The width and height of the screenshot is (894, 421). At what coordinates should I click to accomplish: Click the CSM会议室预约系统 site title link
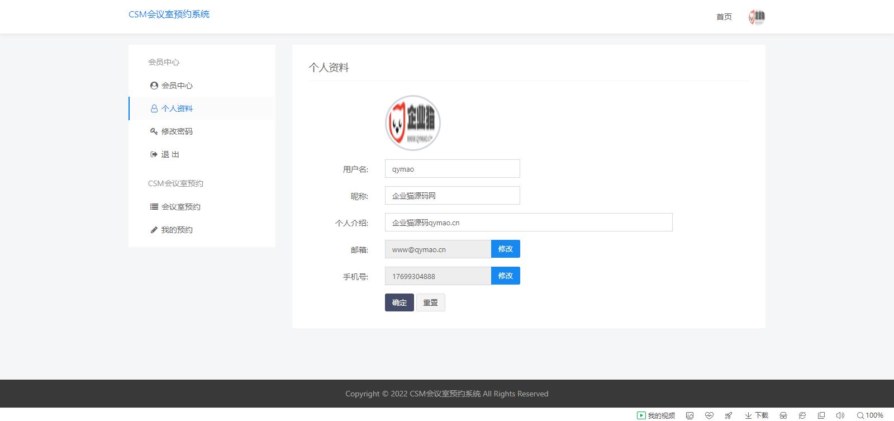(x=169, y=15)
